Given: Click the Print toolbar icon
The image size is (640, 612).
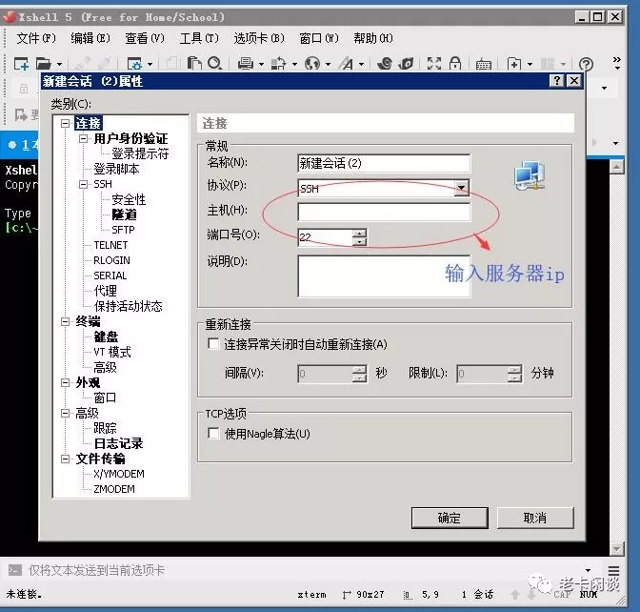Looking at the screenshot, I should (x=246, y=63).
